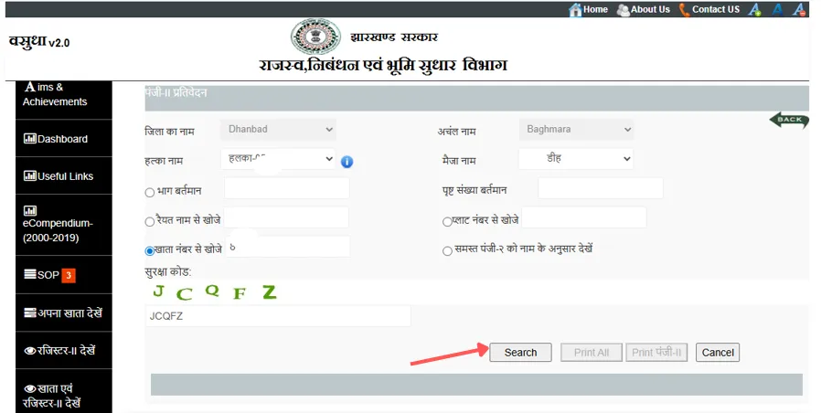Click the सुरक्षा कोड label
The image size is (821, 413).
[x=168, y=272]
